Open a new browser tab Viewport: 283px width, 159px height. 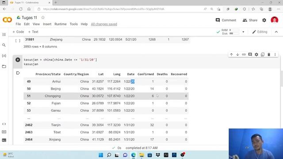pyautogui.click(x=56, y=3)
